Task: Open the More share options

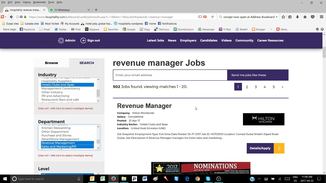Action: coord(282,29)
